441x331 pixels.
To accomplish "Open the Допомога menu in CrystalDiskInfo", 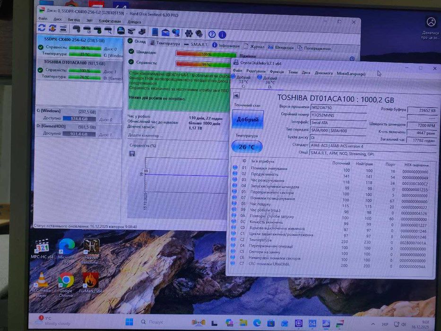I will [x=323, y=73].
